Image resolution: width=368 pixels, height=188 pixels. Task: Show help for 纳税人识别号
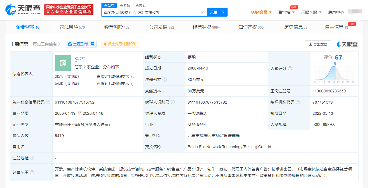pyautogui.click(x=173, y=102)
